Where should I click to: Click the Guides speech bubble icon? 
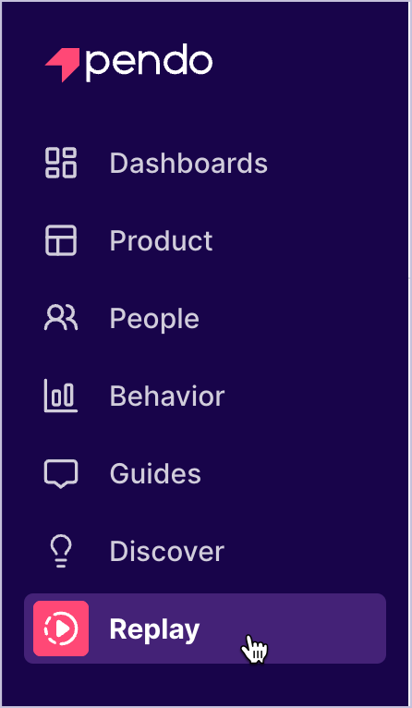[61, 474]
